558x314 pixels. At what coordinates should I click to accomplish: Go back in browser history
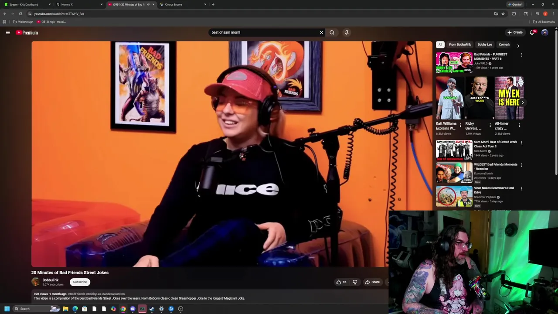(x=5, y=14)
